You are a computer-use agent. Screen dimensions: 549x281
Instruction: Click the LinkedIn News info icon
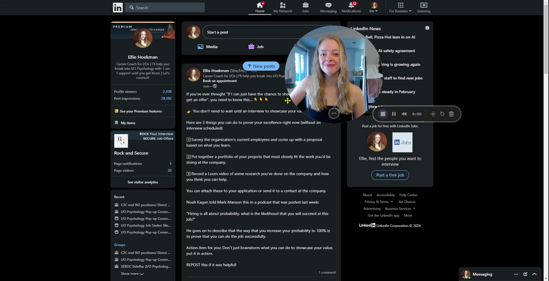427,28
